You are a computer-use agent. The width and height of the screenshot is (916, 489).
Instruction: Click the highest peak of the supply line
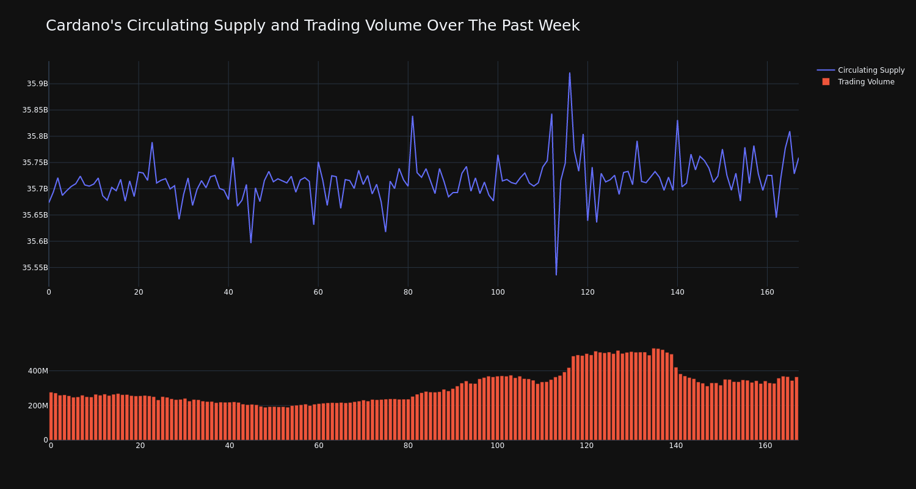pos(570,73)
